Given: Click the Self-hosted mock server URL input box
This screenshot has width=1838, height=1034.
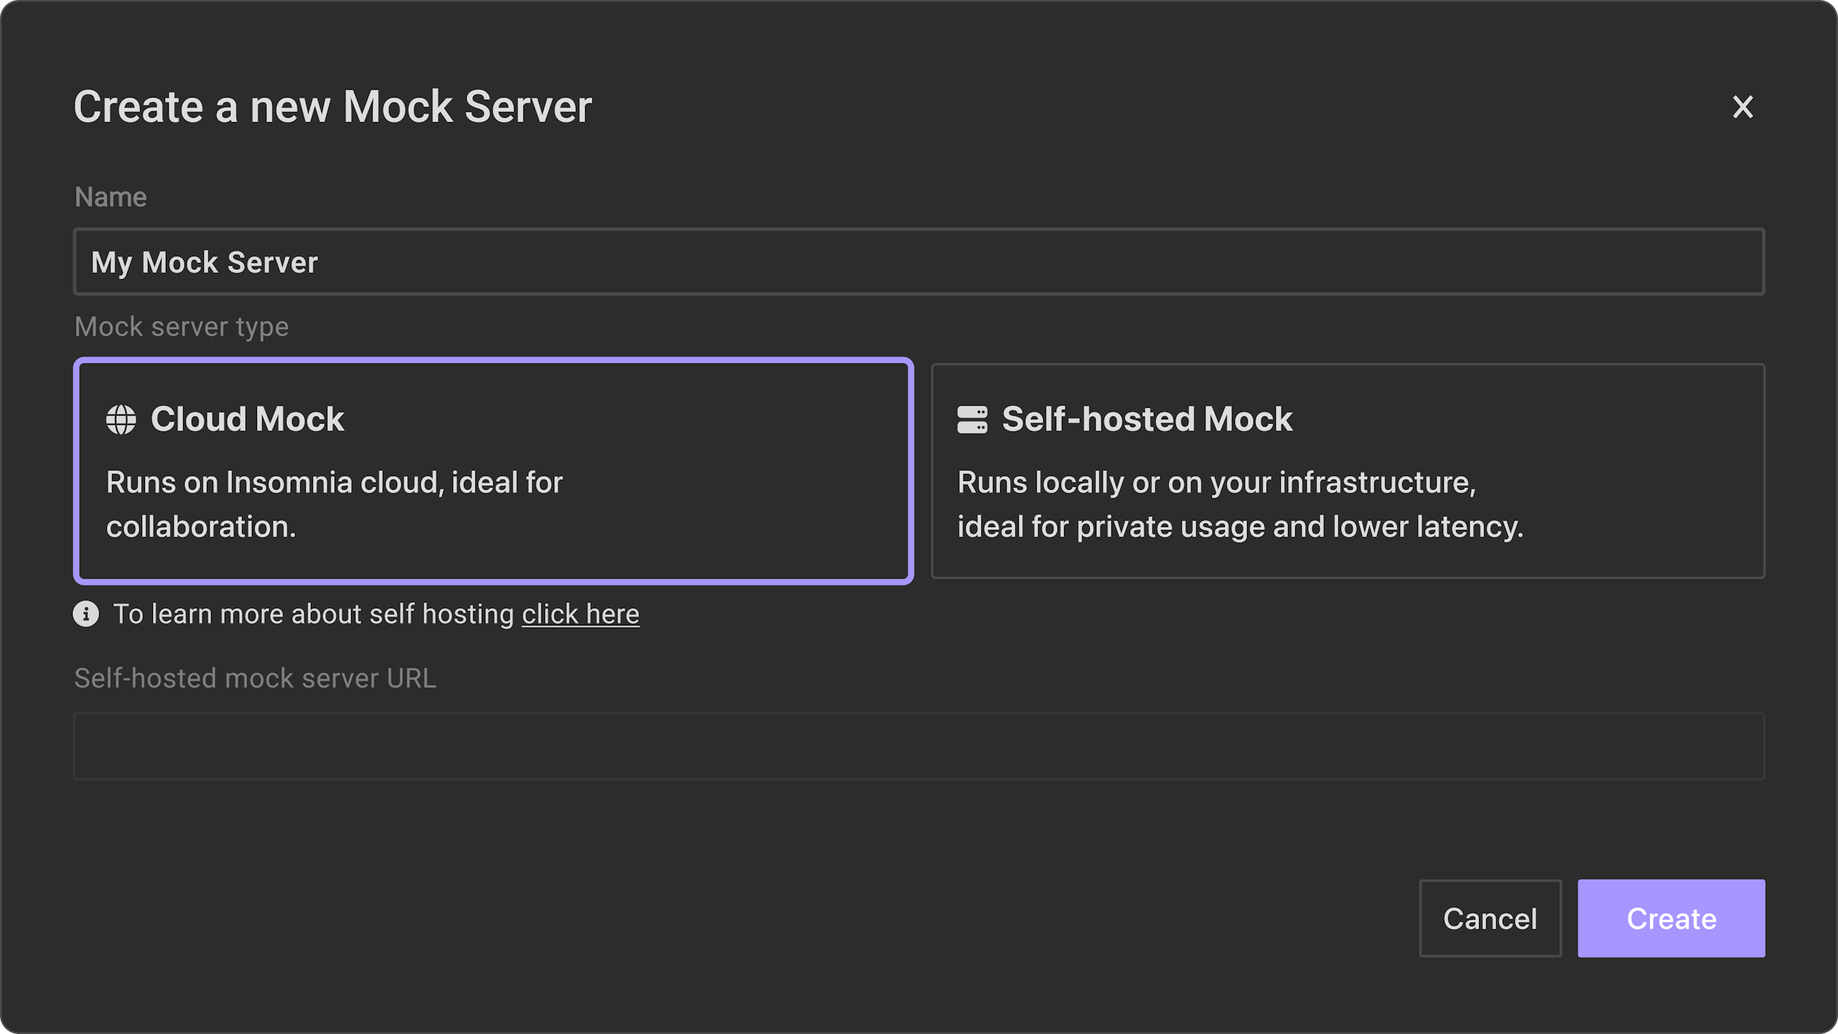Looking at the screenshot, I should click(x=919, y=746).
